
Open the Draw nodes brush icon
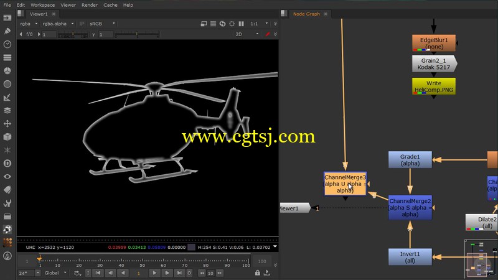pos(7,31)
